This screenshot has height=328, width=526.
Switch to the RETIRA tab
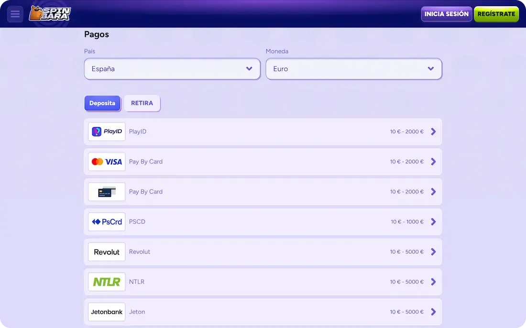click(x=142, y=103)
